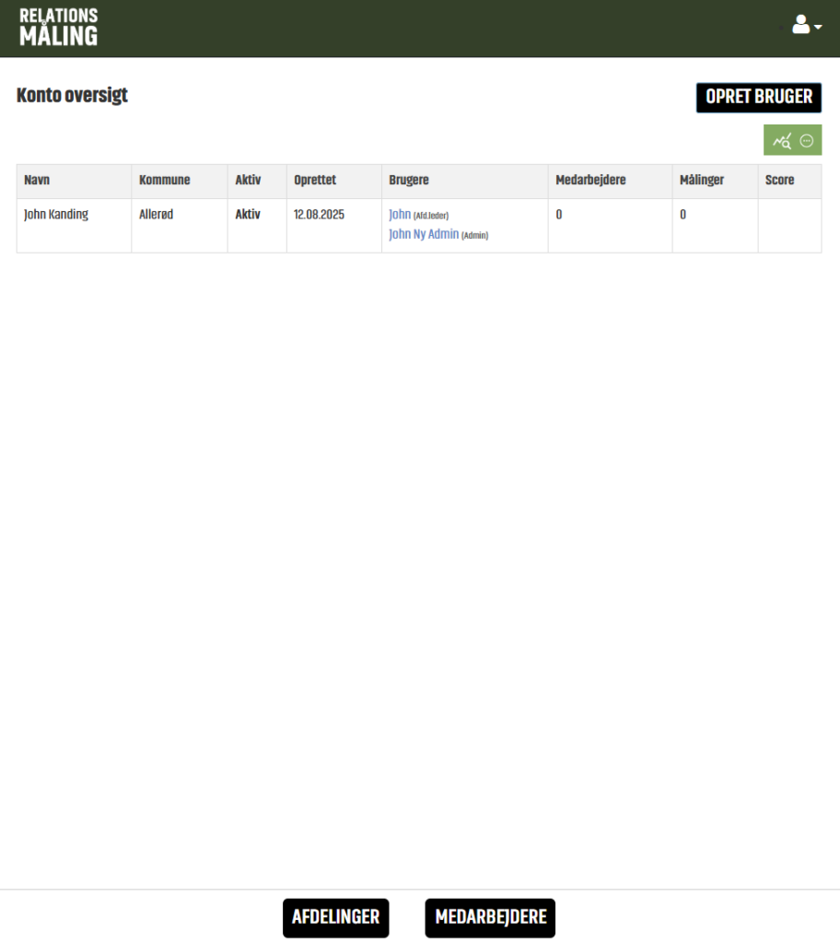Open the John Ny Admin user link
The image size is (840, 944).
[424, 234]
